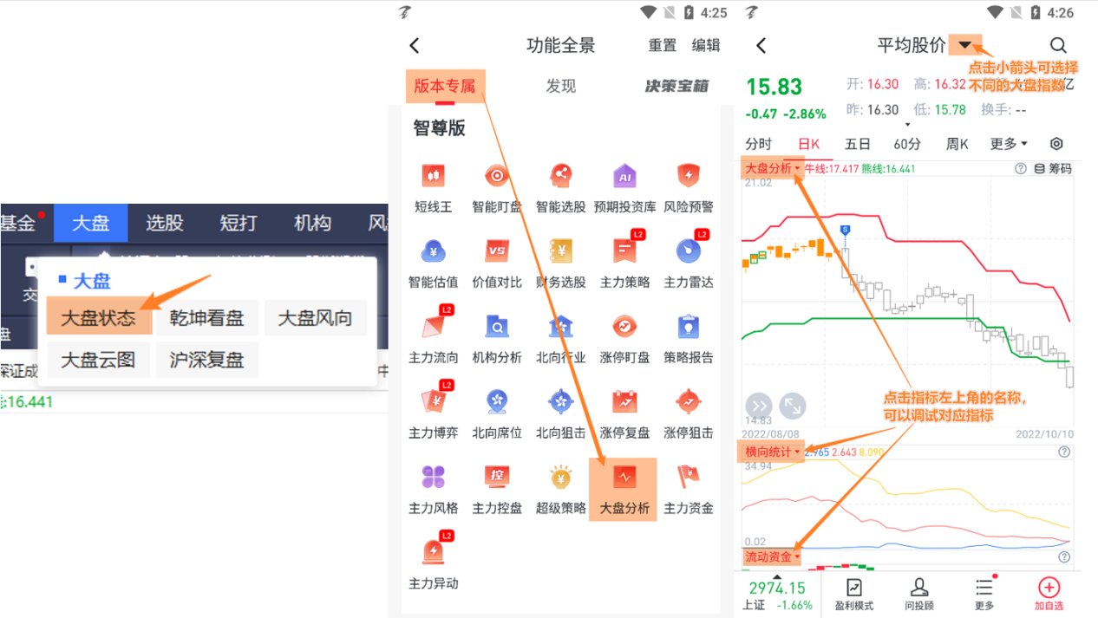Open the 更多 period dropdown

coord(1008,144)
